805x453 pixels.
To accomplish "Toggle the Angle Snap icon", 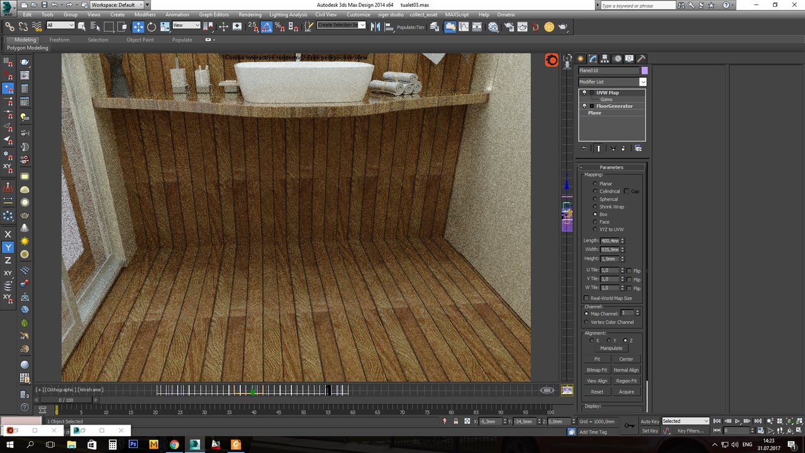I will (x=266, y=26).
